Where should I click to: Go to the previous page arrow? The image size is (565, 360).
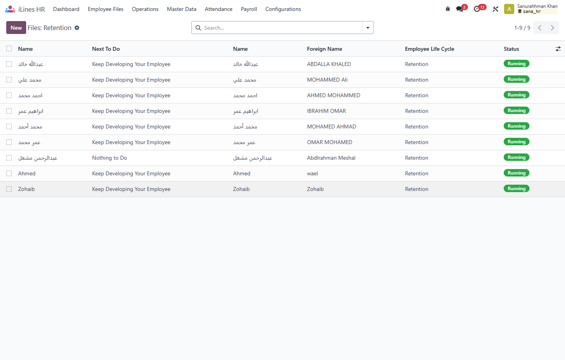pos(540,28)
